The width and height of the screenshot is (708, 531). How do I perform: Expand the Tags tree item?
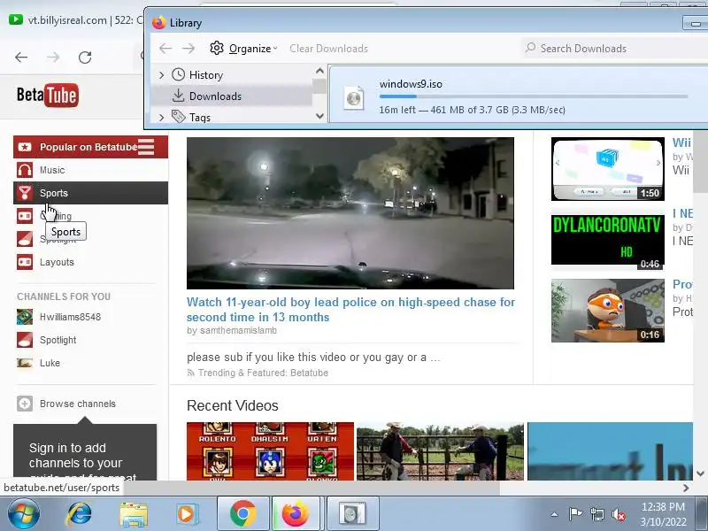click(x=162, y=118)
